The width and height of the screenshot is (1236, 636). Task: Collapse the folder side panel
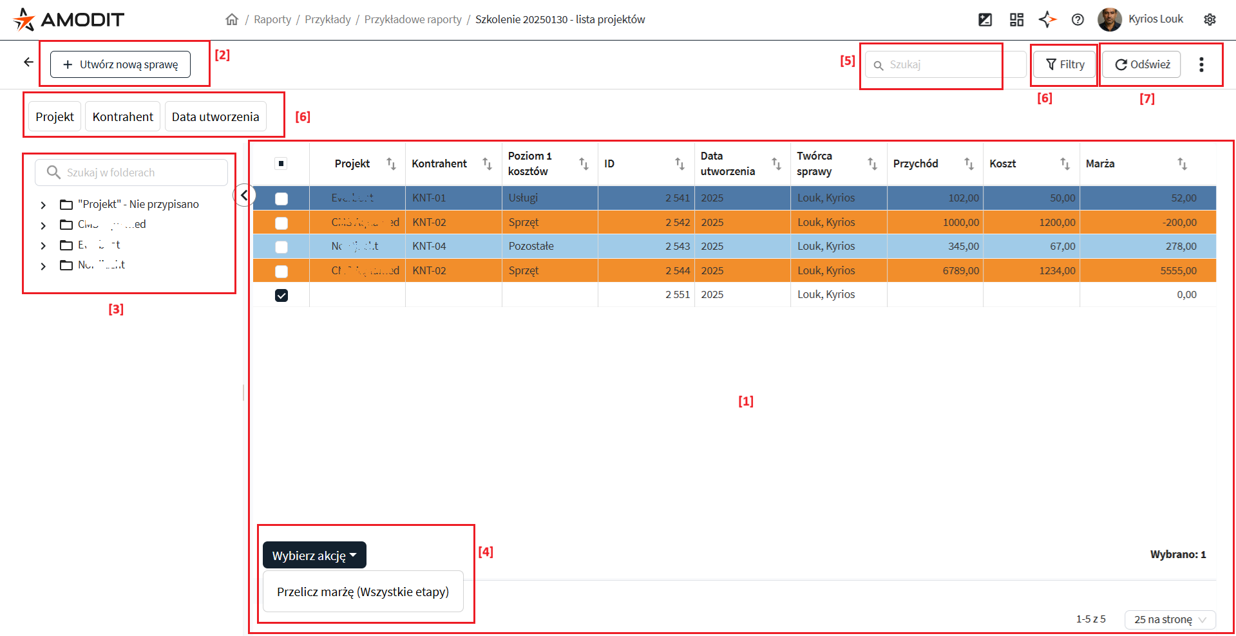coord(244,195)
